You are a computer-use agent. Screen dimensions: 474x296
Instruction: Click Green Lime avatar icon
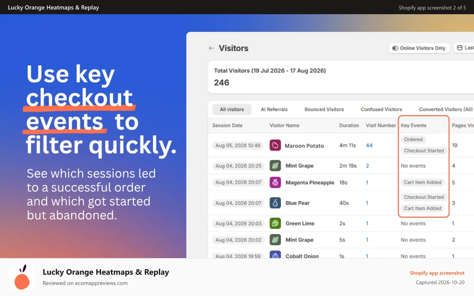(275, 223)
